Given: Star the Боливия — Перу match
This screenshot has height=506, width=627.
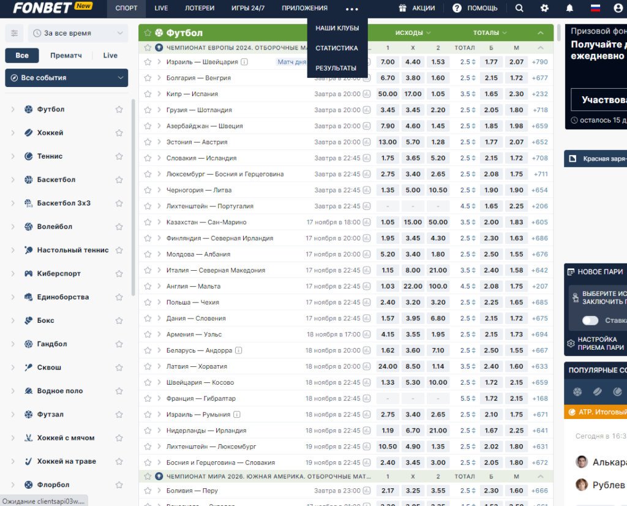Looking at the screenshot, I should coord(148,491).
